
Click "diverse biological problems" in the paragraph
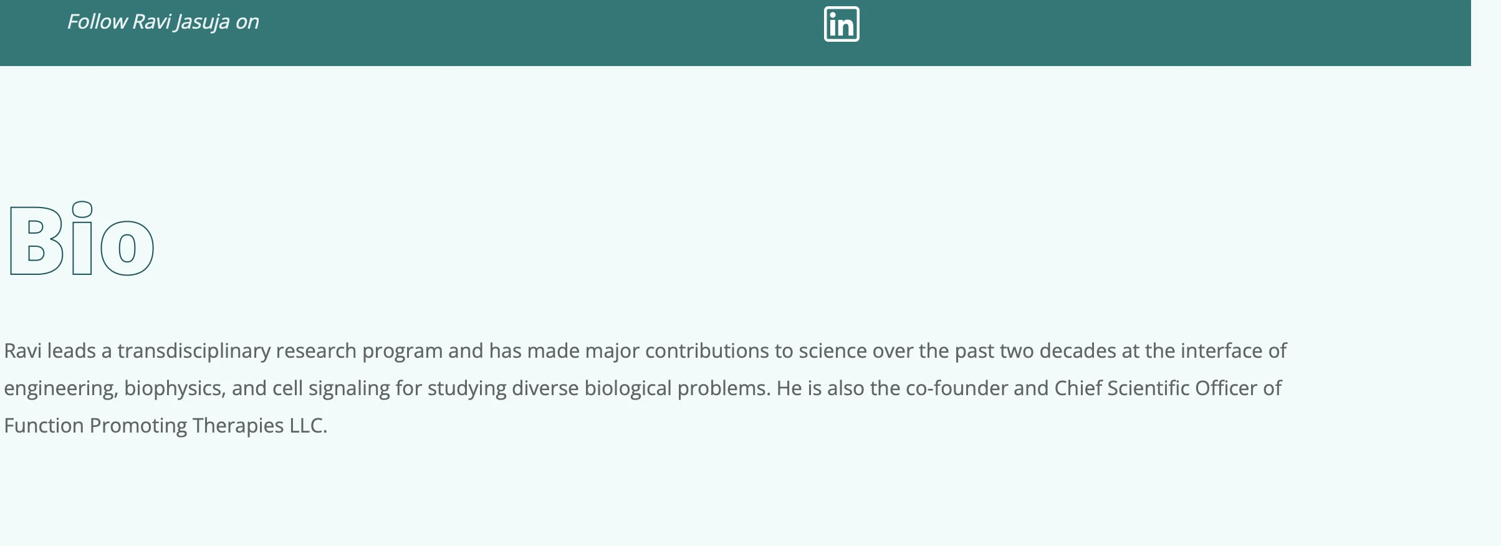(641, 388)
